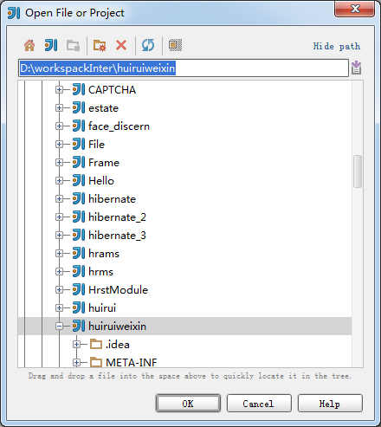This screenshot has height=427, width=381.
Task: Click the .idea folder icon
Action: 96,344
